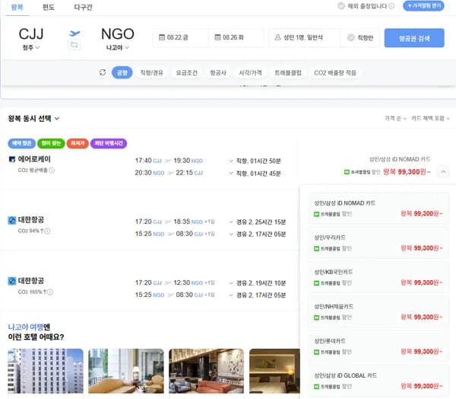The height and width of the screenshot is (399, 456).
Task: Collapse the Air Rokei card price list
Action: pyautogui.click(x=443, y=172)
